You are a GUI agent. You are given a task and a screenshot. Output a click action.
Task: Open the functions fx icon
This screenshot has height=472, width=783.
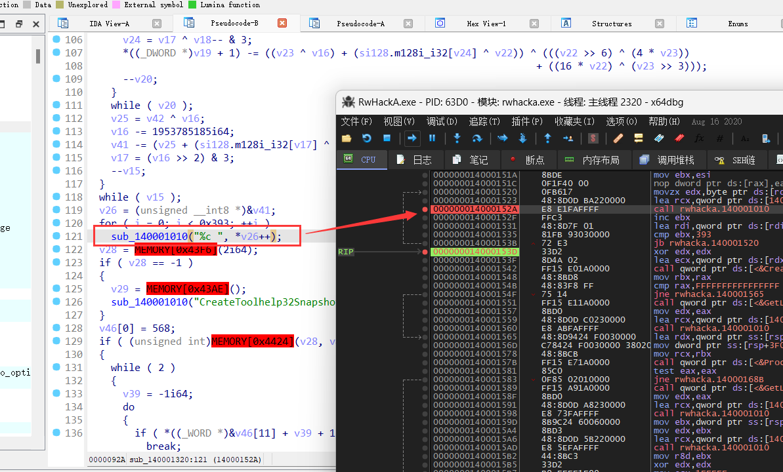pyautogui.click(x=699, y=138)
